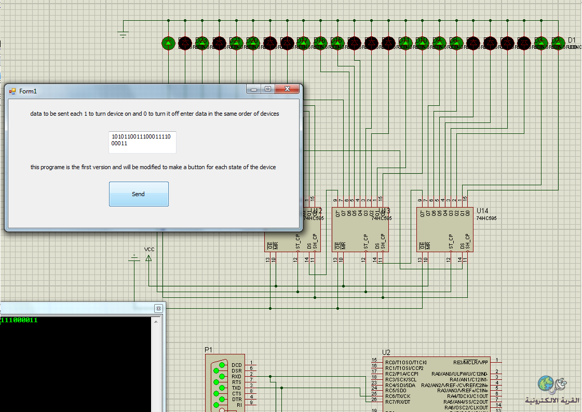The height and width of the screenshot is (412, 582).
Task: Select the U14 74HC595 shift register chip
Action: click(x=444, y=229)
